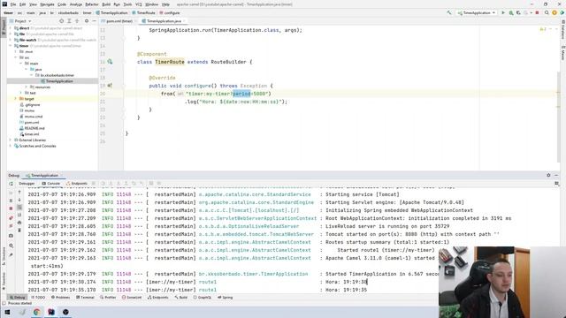The image size is (566, 318).
Task: Click the pin tab icon in Debug sidebar
Action: 11,255
